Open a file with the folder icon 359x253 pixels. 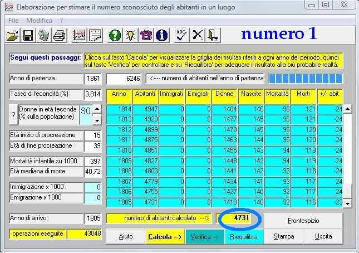[x=13, y=36]
